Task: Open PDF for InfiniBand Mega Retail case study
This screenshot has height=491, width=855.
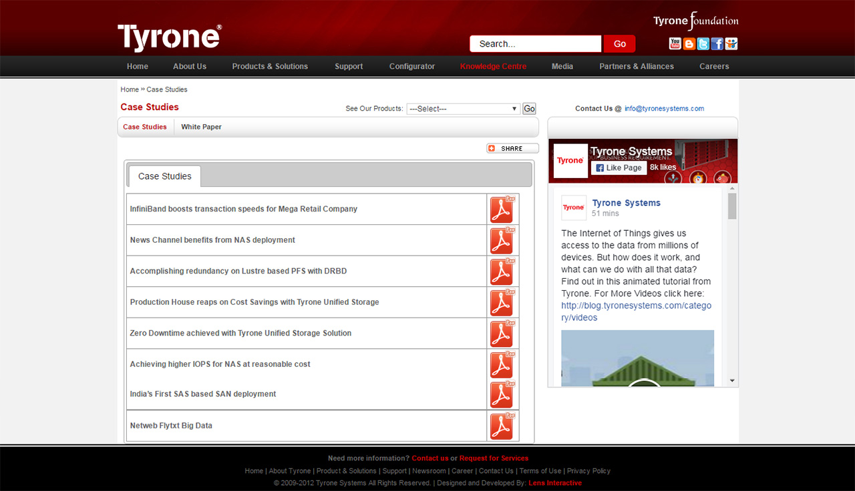Action: [x=502, y=209]
